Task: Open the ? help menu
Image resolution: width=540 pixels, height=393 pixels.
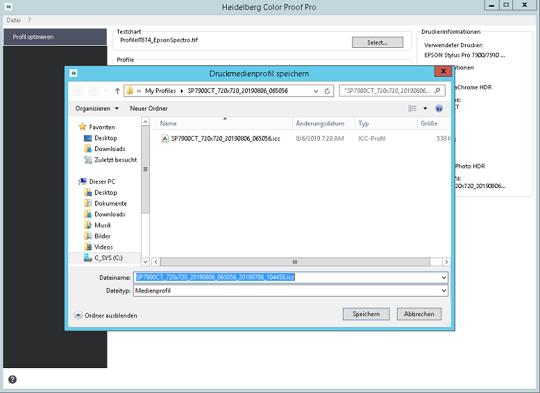Action: pos(30,20)
